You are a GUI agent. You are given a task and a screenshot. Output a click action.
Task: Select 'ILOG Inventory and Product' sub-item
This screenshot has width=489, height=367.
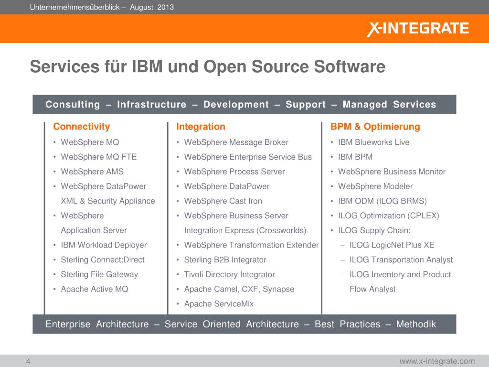pos(400,274)
